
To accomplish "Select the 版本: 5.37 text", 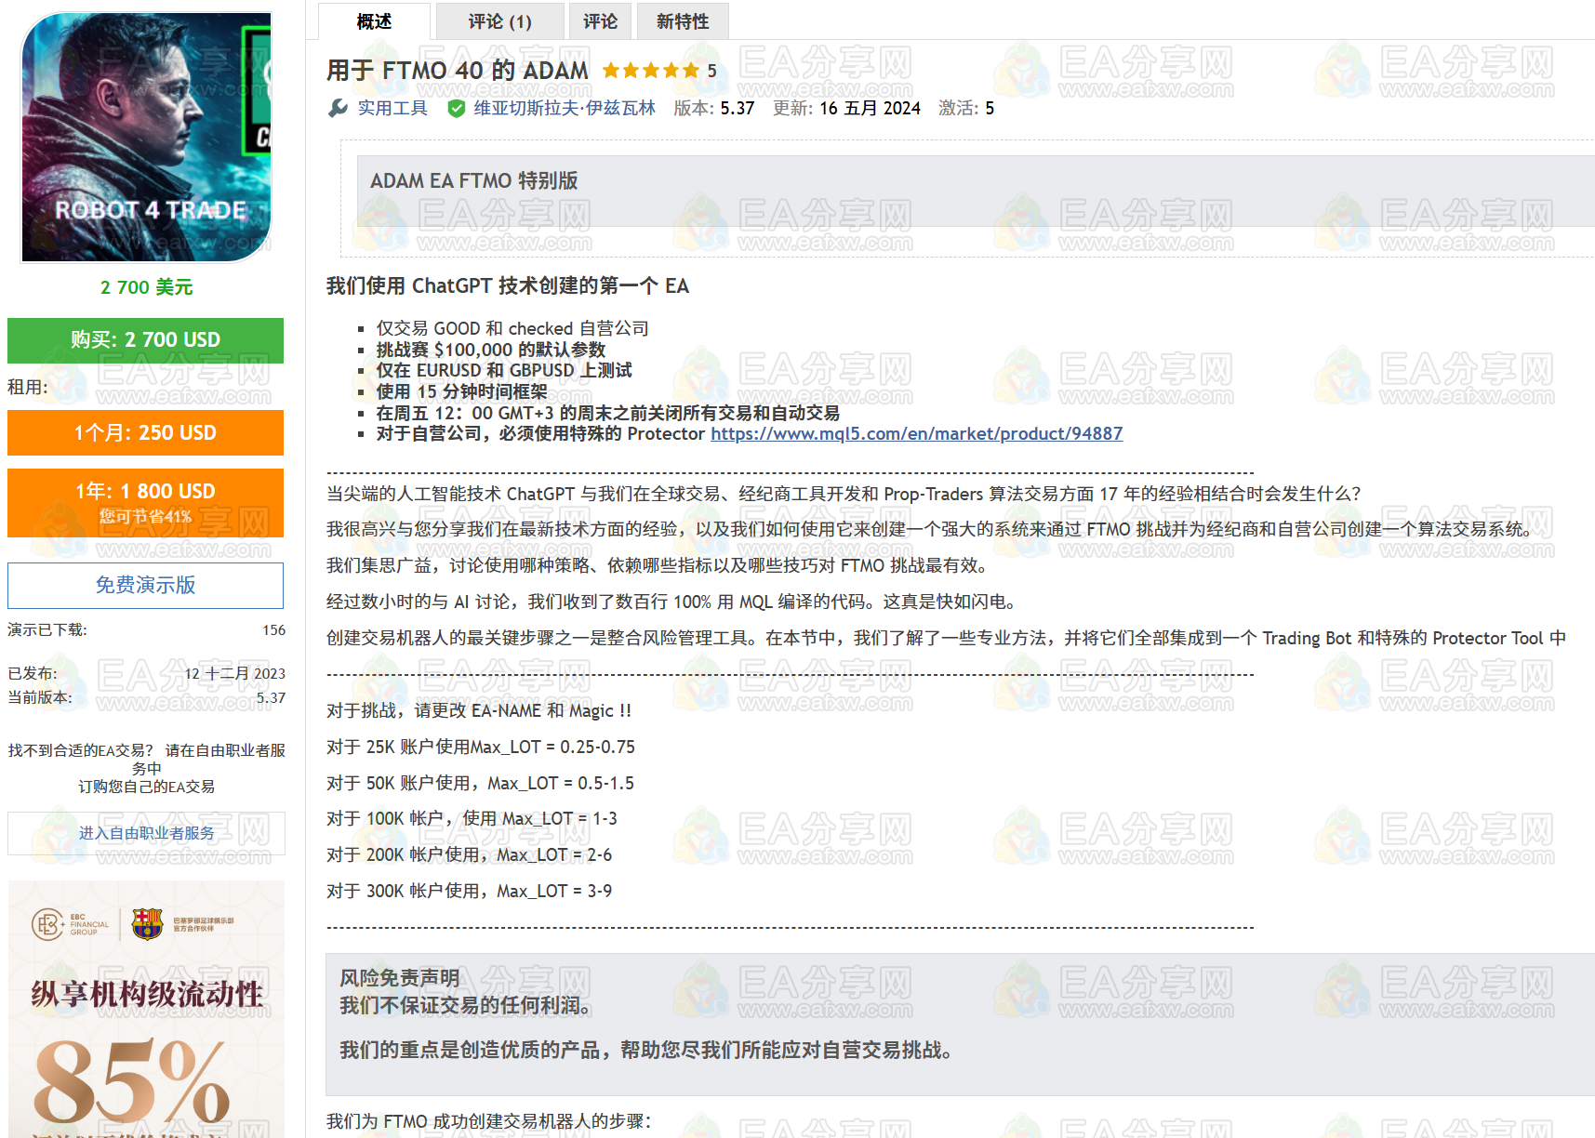I will click(x=713, y=109).
